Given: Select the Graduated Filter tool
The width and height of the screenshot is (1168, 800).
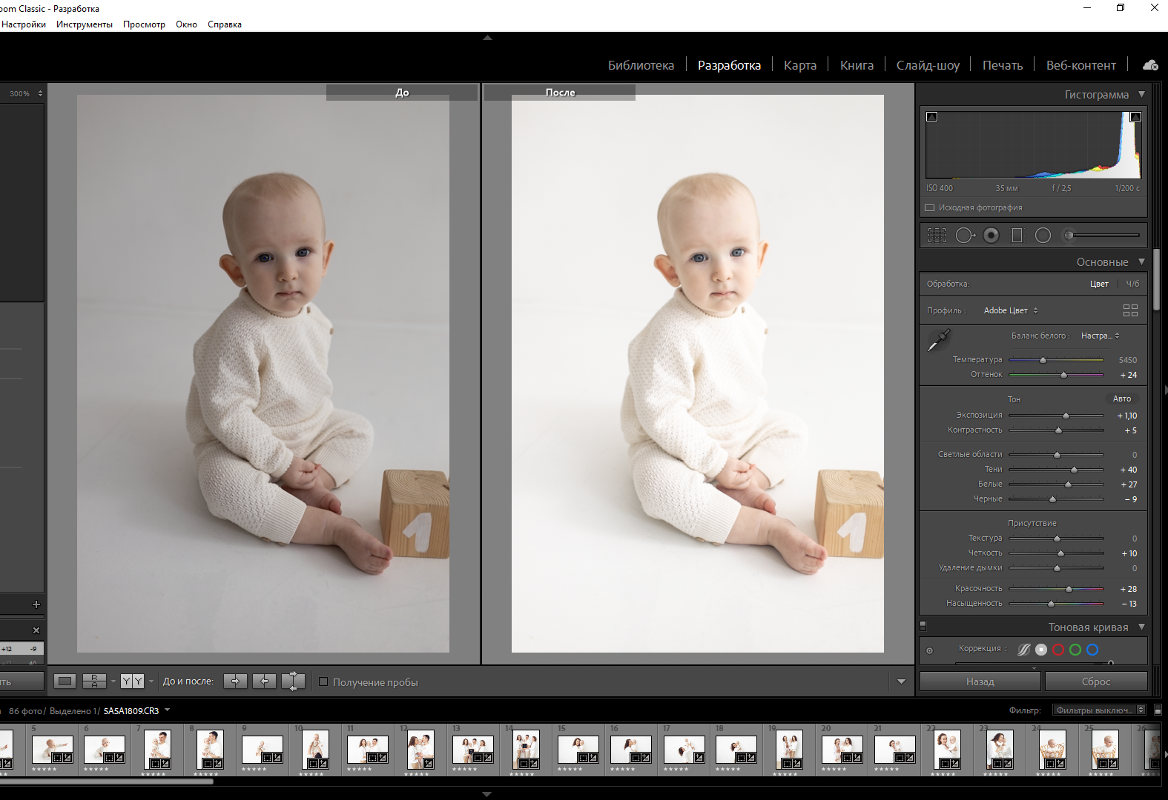Looking at the screenshot, I should point(1017,236).
